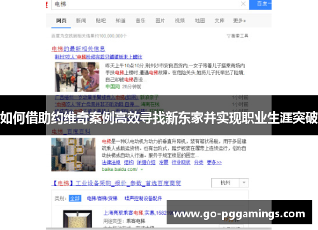318x230 pixels.
Task: Open the 结构 sublink
Action: click(128, 163)
